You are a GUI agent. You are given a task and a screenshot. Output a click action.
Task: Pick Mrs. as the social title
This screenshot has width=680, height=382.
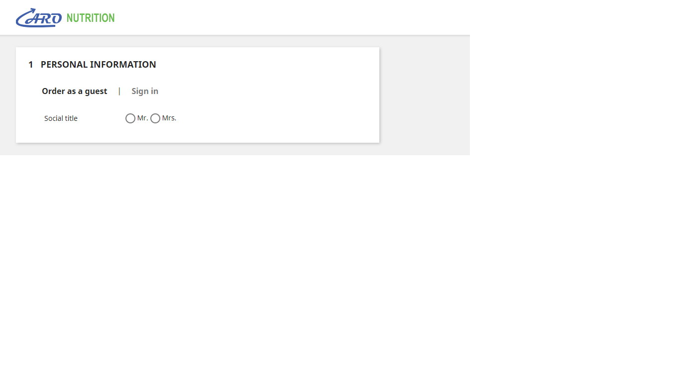[155, 118]
